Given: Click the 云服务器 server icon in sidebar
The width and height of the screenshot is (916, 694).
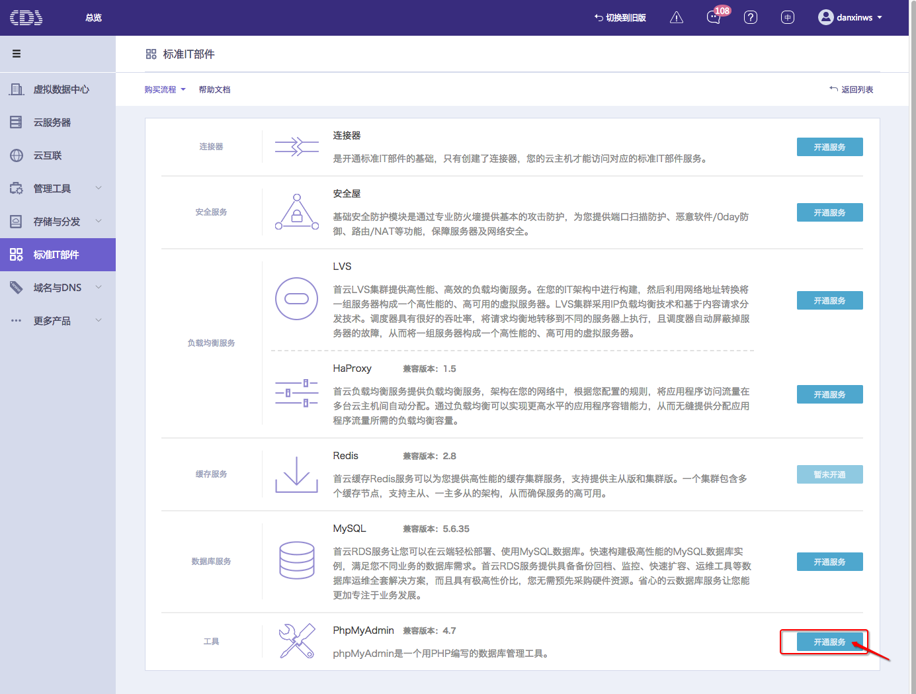Looking at the screenshot, I should coord(17,122).
